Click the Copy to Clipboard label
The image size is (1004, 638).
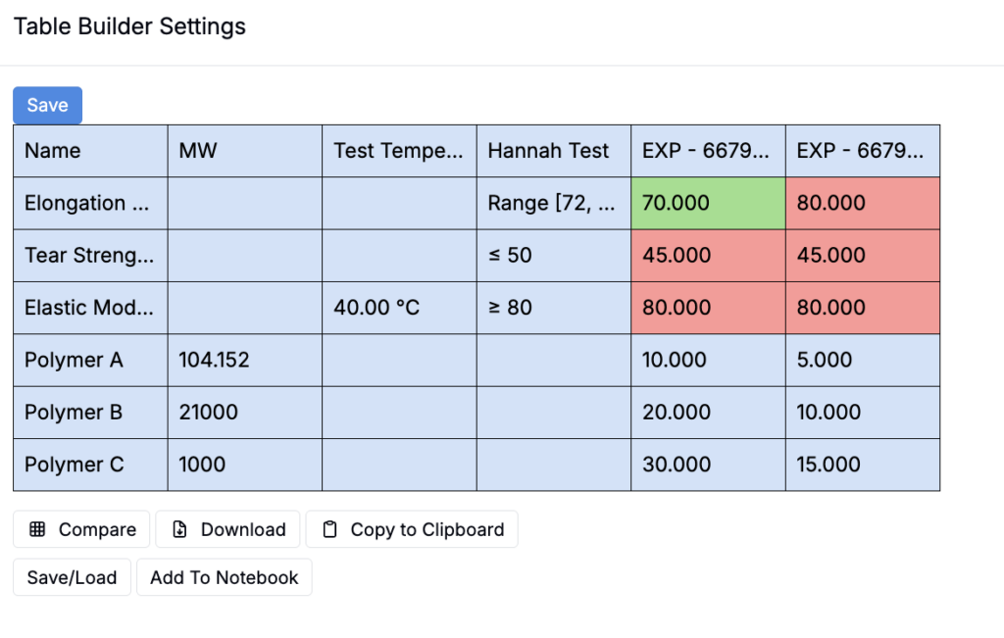click(427, 529)
